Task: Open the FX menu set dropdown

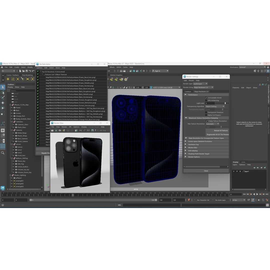Action: 8,71
